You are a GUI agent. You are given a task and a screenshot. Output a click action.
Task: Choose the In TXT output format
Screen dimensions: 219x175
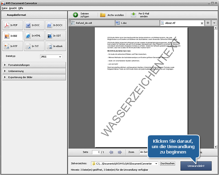click(34, 46)
